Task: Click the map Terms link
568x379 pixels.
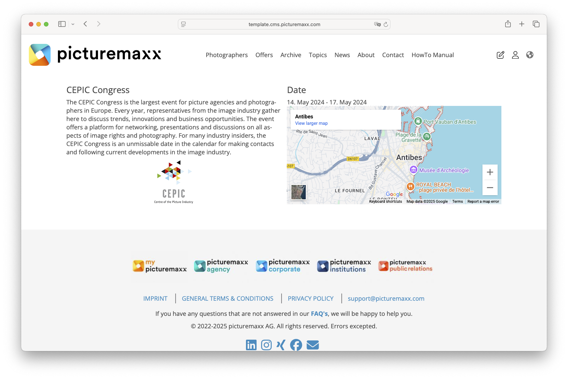Action: point(458,202)
